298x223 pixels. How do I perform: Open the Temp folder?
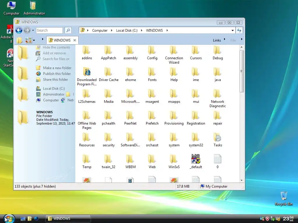[87, 162]
